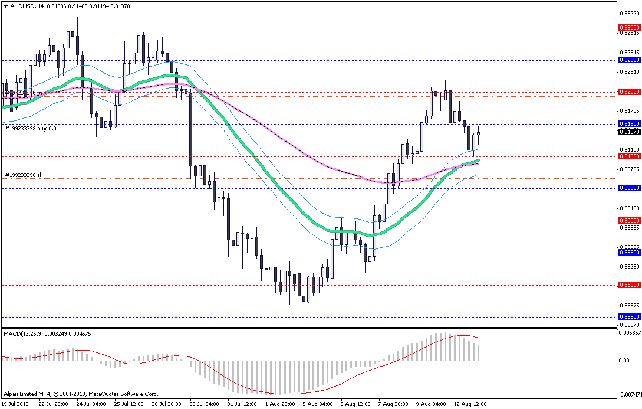642x409 pixels.
Task: Click the 0.92310 price scale value
Action: pyautogui.click(x=630, y=72)
